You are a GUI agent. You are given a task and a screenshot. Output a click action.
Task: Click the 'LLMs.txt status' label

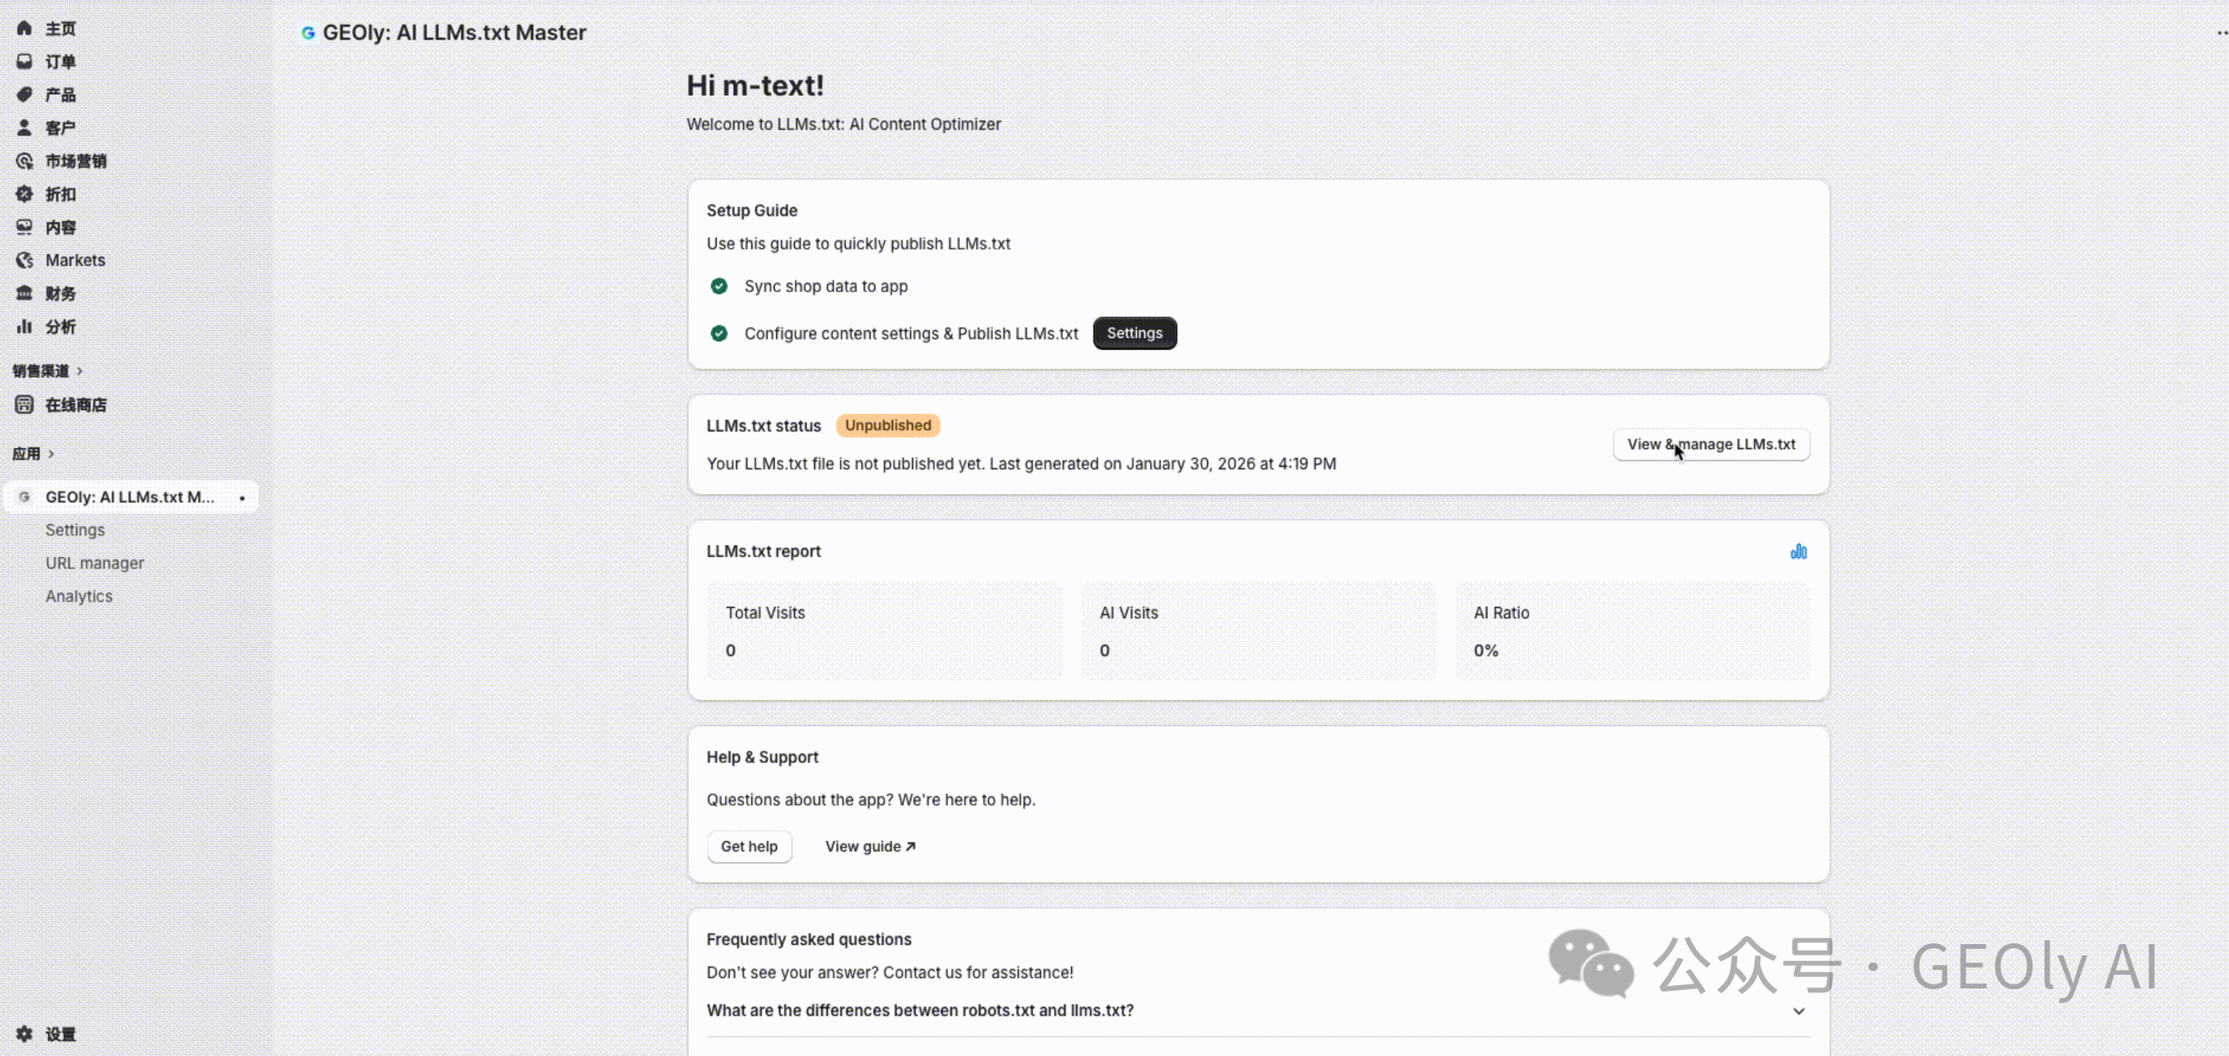coord(763,426)
